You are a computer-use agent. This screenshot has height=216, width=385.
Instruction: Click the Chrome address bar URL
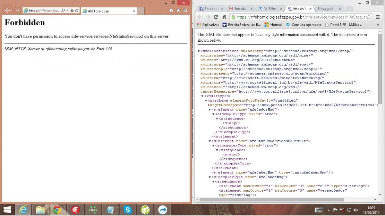(x=301, y=17)
